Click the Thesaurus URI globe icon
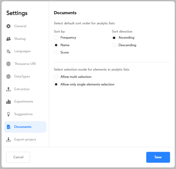Image resolution: width=176 pixels, height=169 pixels. coord(9,64)
